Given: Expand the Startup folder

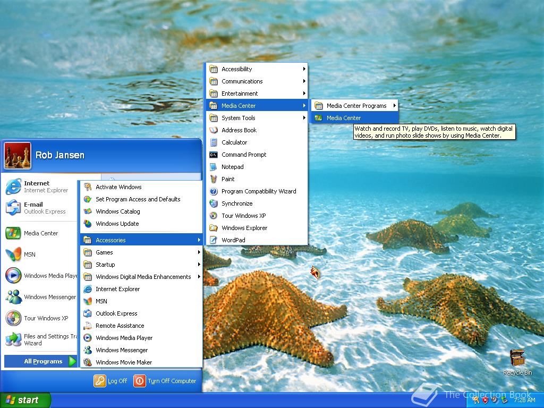Looking at the screenshot, I should point(141,265).
